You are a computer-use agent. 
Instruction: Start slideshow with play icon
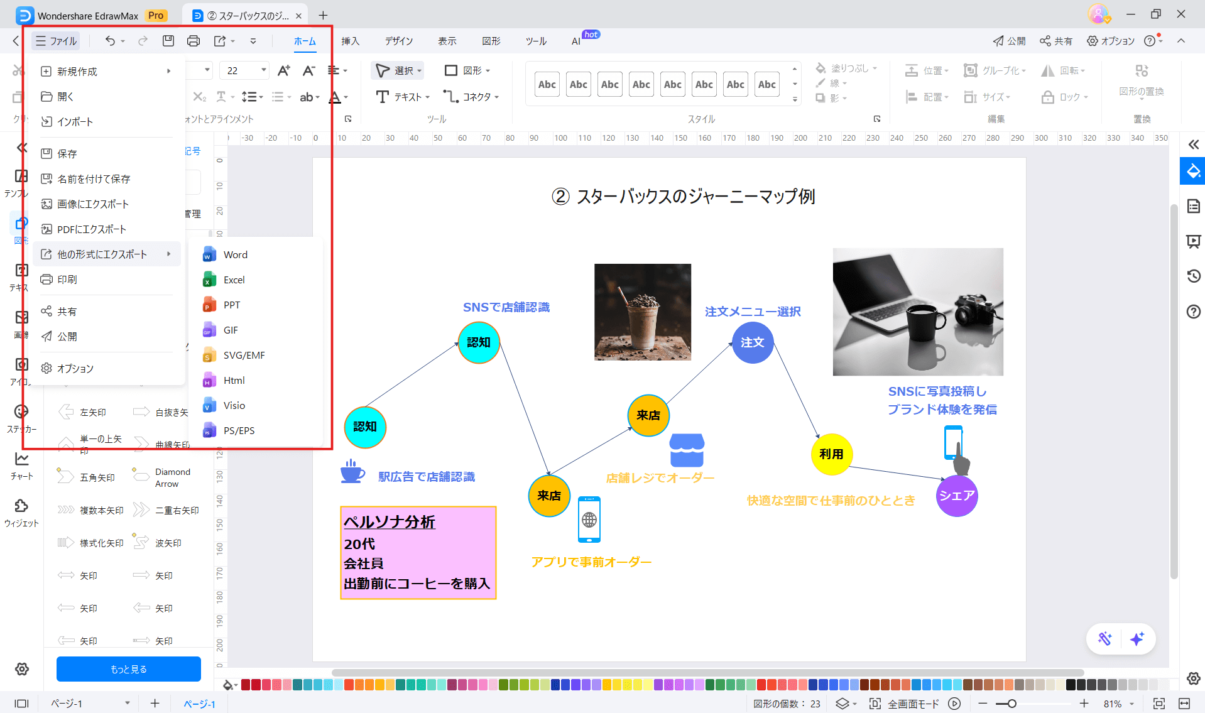[x=954, y=704]
